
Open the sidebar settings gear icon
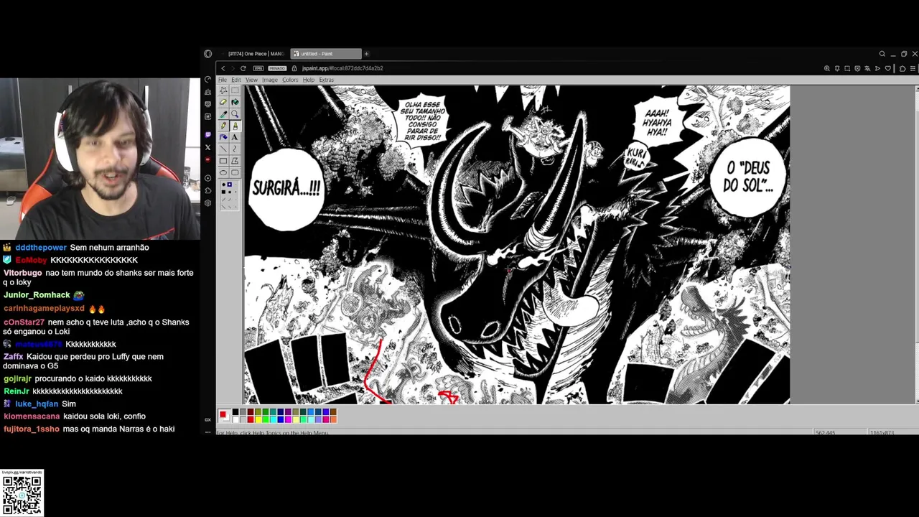[208, 202]
